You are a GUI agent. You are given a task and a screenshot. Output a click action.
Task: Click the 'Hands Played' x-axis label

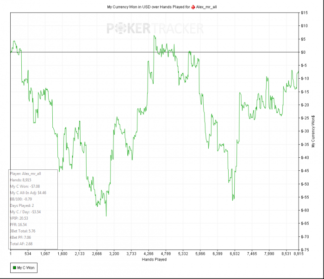(154, 260)
